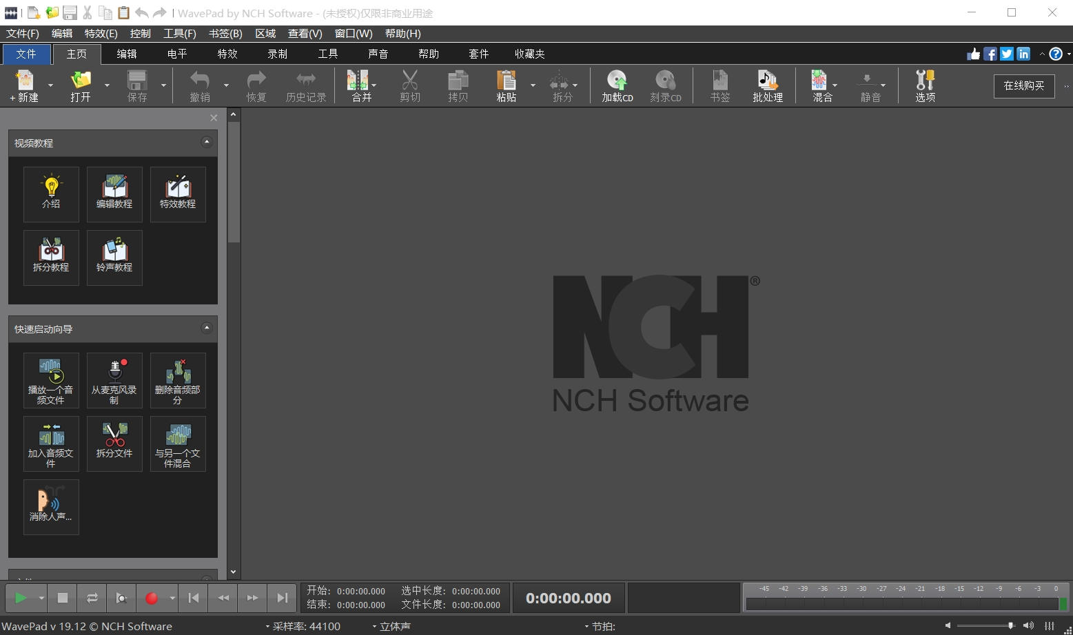This screenshot has height=635, width=1073.
Task: Adjust the volume slider in status bar
Action: tap(985, 625)
